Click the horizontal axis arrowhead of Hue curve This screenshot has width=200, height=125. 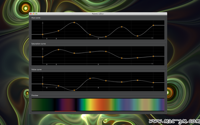152,38
